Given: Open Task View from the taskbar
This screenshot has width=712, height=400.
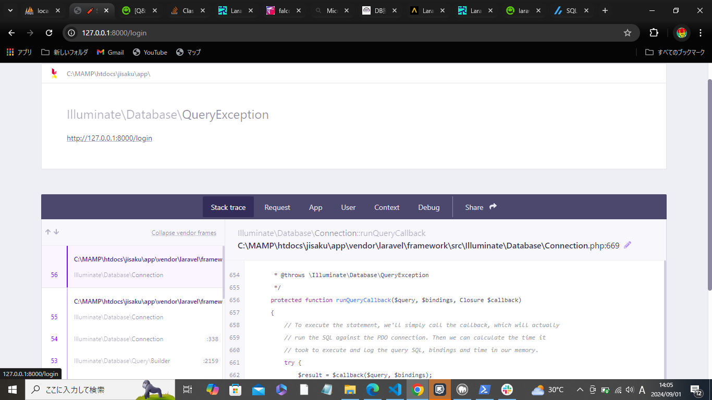Looking at the screenshot, I should click(188, 390).
